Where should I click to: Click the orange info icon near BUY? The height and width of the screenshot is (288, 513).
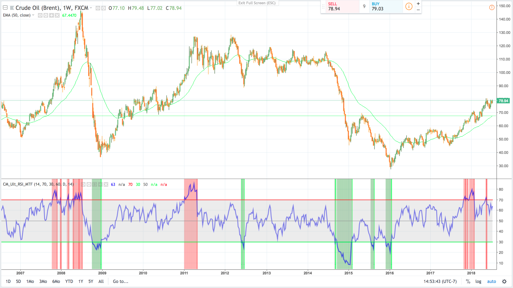point(409,6)
